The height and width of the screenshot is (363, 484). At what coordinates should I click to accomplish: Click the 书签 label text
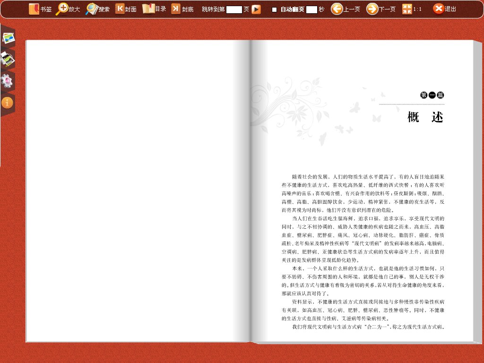coord(46,9)
